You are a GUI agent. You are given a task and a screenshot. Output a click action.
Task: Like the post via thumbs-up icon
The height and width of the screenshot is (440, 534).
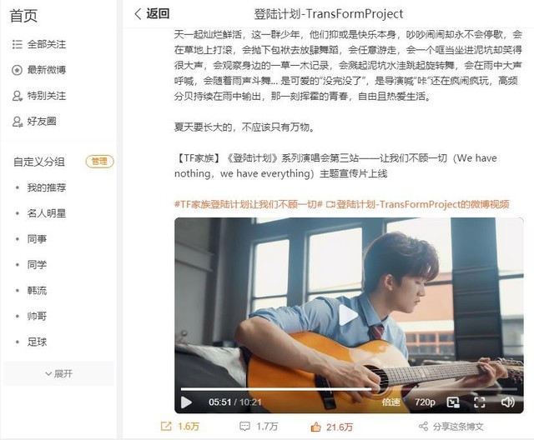[315, 427]
